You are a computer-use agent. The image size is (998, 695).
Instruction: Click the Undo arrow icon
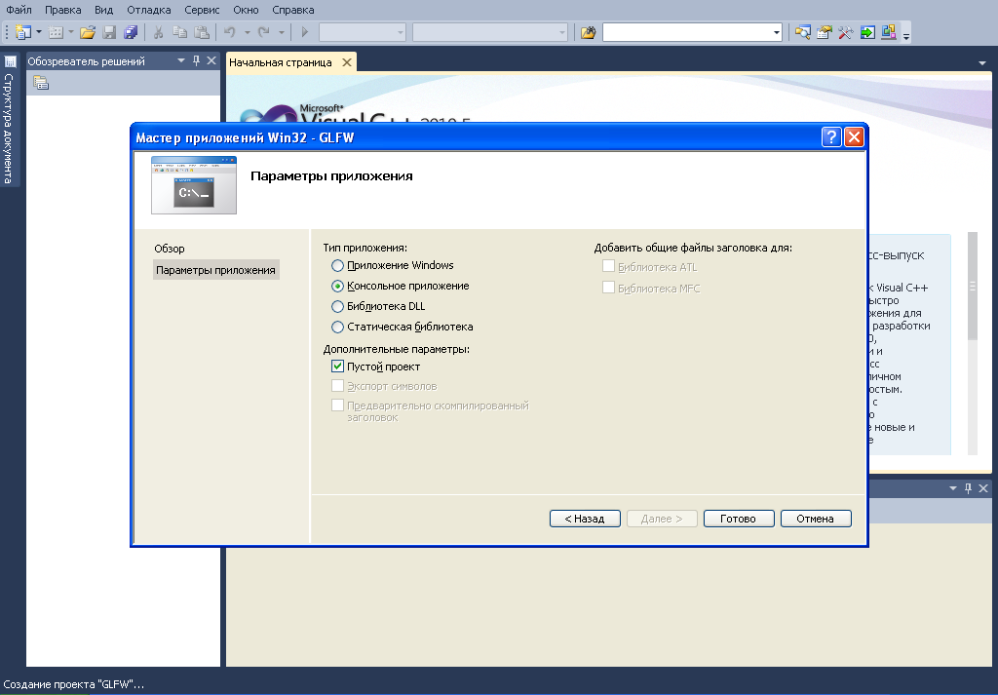pos(230,32)
